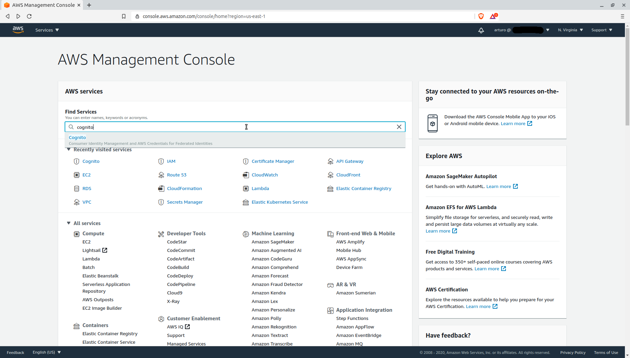Select the Cognito search suggestion
Image resolution: width=630 pixels, height=358 pixels.
[x=235, y=140]
